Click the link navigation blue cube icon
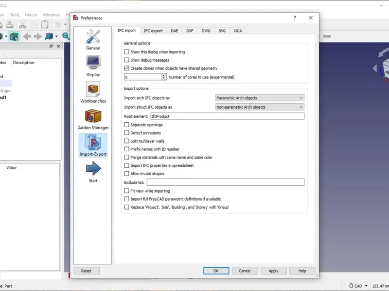The width and height of the screenshot is (389, 291). [x=49, y=37]
